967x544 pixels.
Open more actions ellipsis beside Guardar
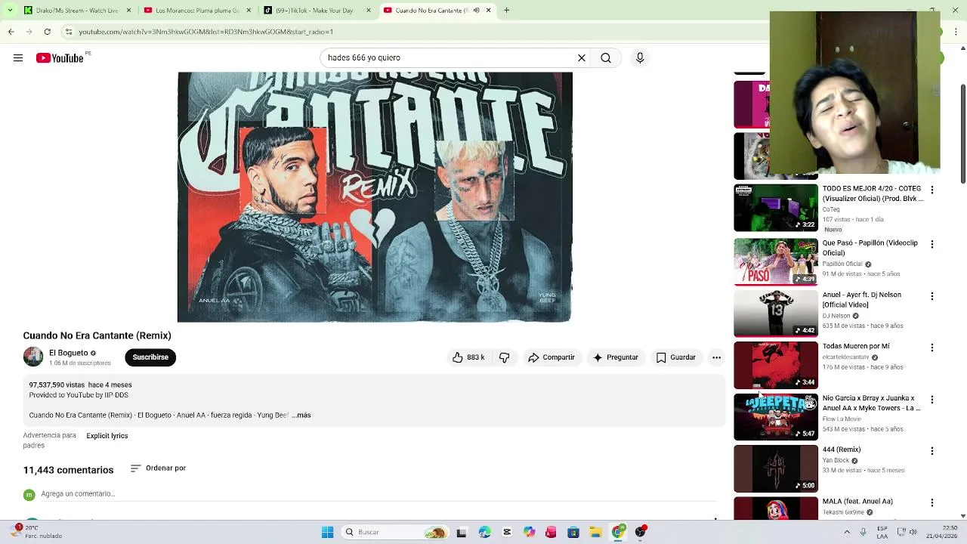coord(716,357)
